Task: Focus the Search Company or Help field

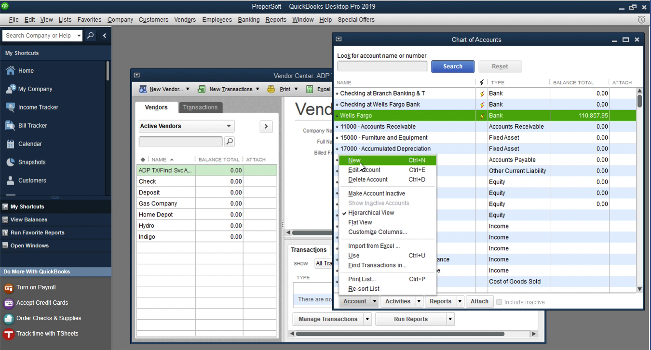Action: tap(39, 36)
